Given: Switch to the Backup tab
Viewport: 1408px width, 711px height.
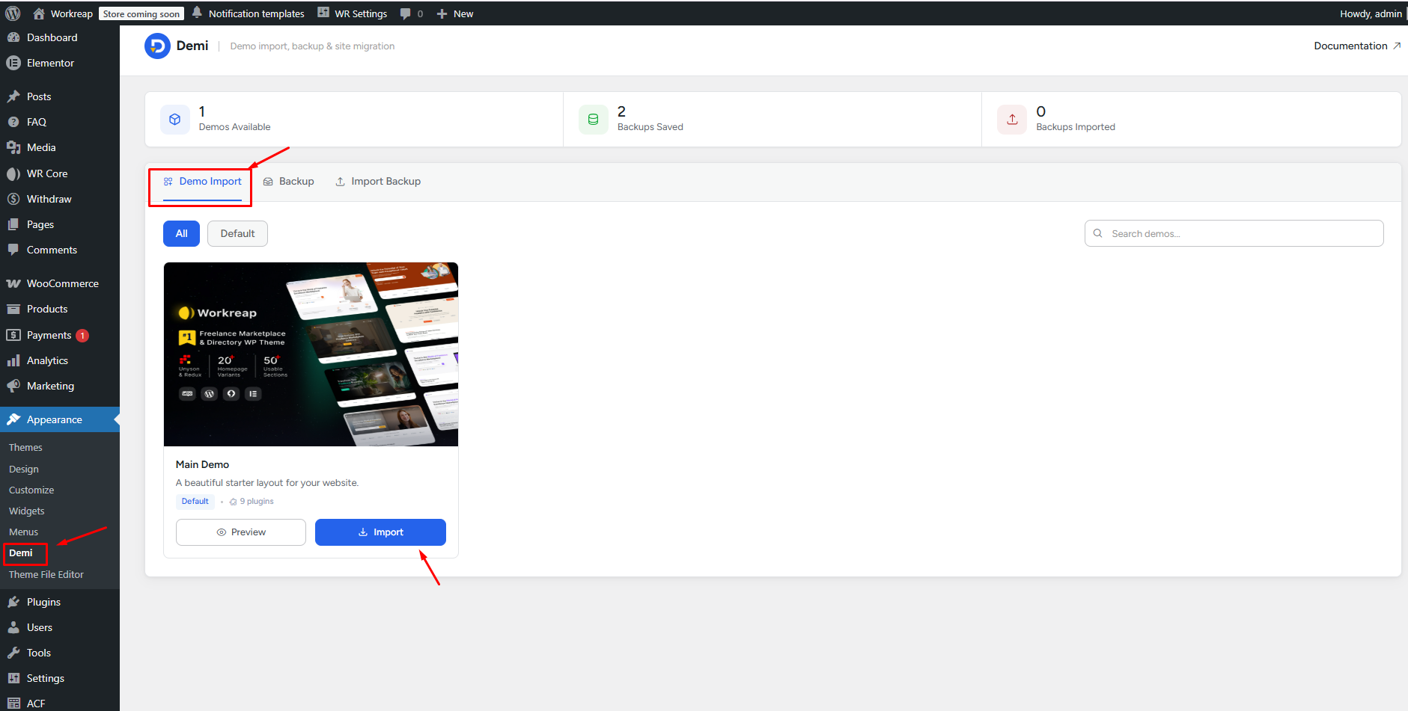Looking at the screenshot, I should (289, 182).
